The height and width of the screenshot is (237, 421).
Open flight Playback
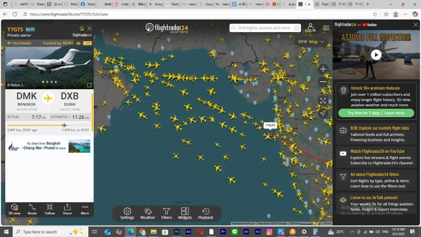[206, 213]
